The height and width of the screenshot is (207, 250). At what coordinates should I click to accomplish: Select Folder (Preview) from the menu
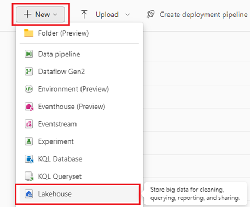(x=79, y=33)
